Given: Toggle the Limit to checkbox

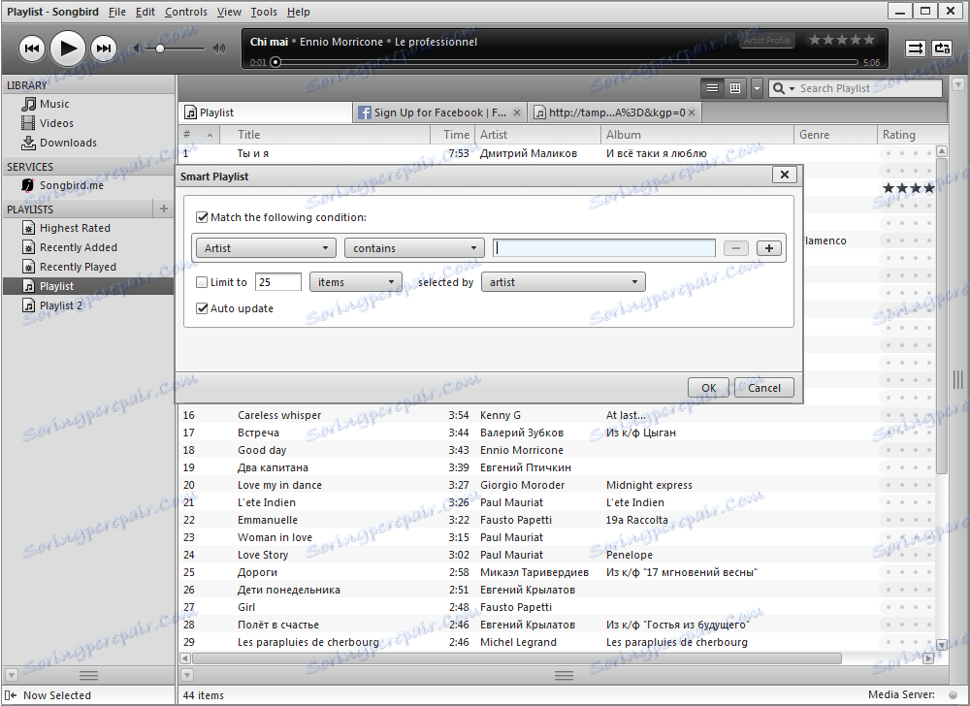Looking at the screenshot, I should 202,282.
